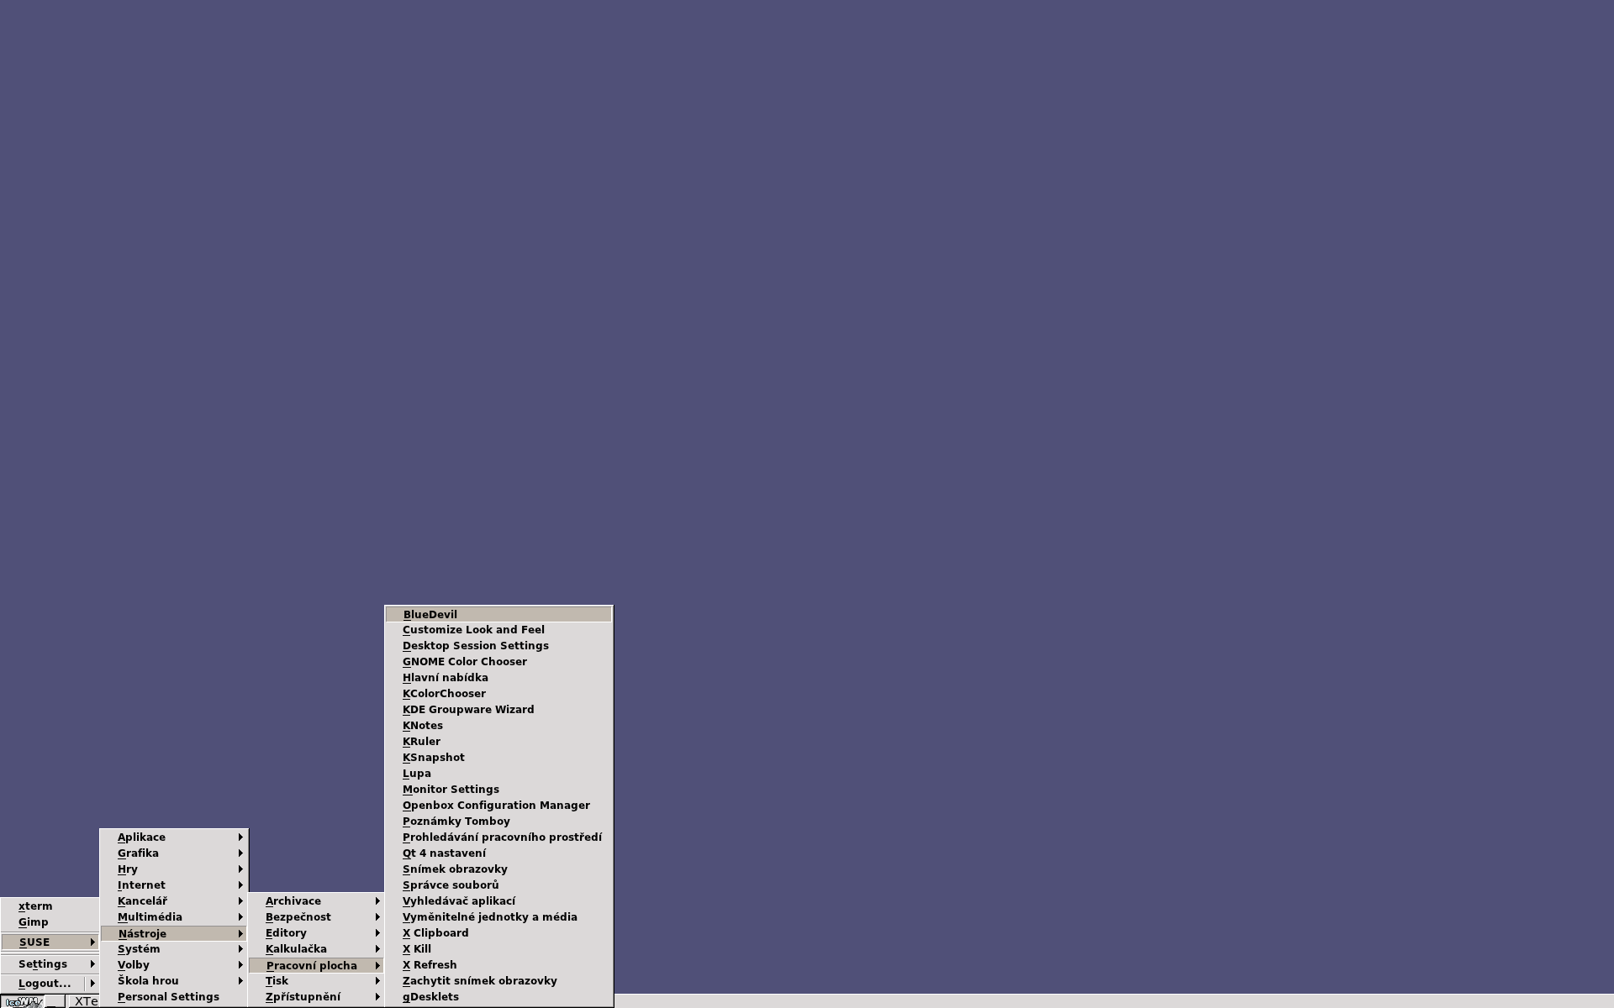Launch KSnapshot

(498, 758)
